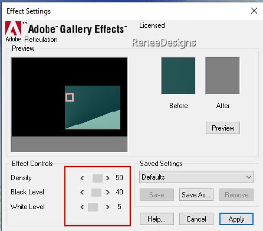The image size is (263, 231).
Task: Click the Preview button
Action: tap(223, 128)
